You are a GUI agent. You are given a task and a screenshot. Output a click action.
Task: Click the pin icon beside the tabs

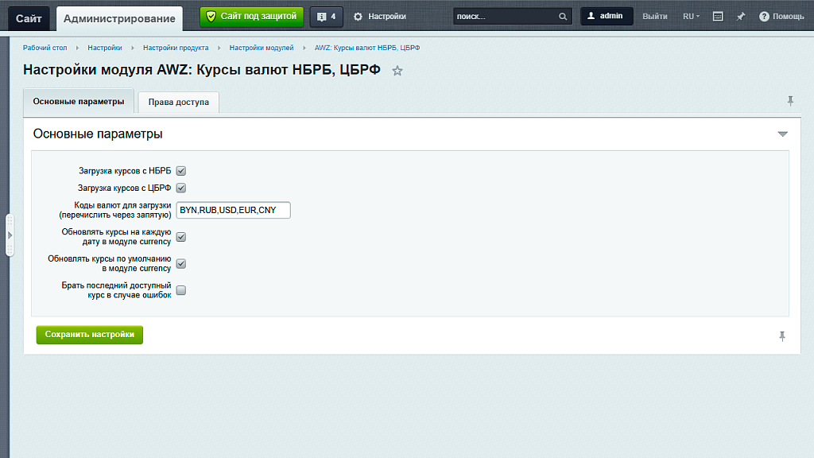[790, 101]
